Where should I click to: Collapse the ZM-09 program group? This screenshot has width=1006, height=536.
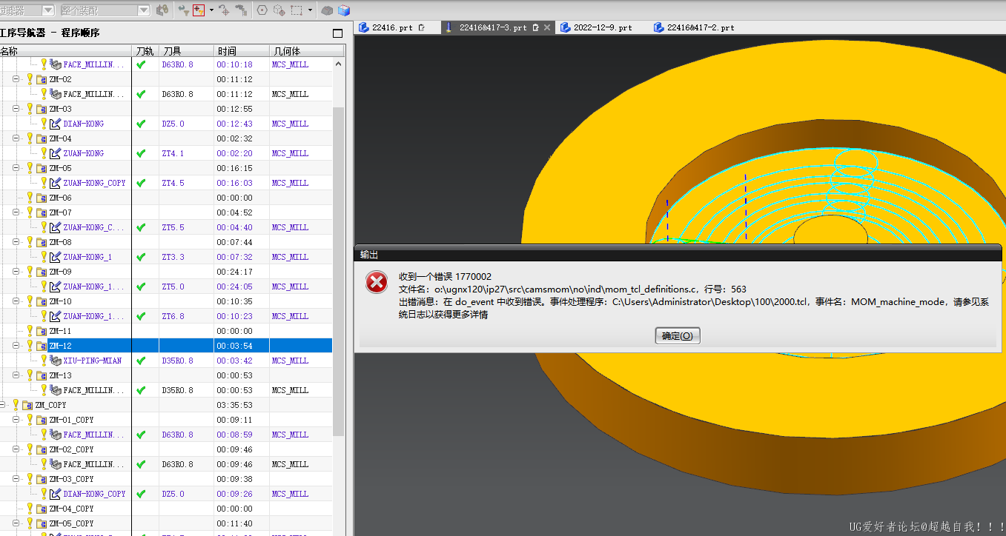pyautogui.click(x=16, y=272)
